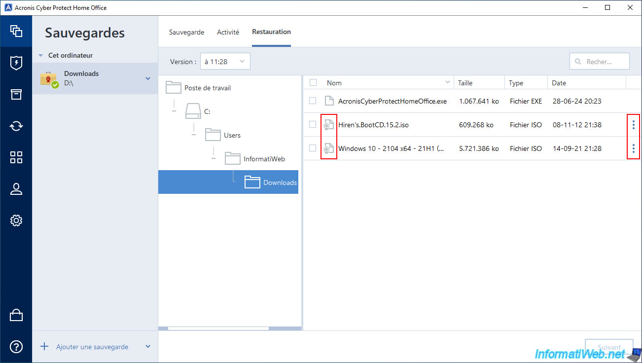Viewport: 642px width, 363px height.
Task: Open the Backup section in sidebar
Action: [x=16, y=31]
